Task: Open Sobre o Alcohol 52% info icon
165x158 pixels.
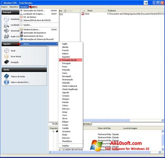Action: pos(7,82)
